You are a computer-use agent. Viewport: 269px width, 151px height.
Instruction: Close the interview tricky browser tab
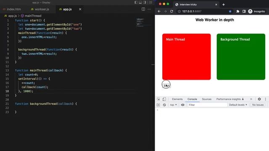216,5
